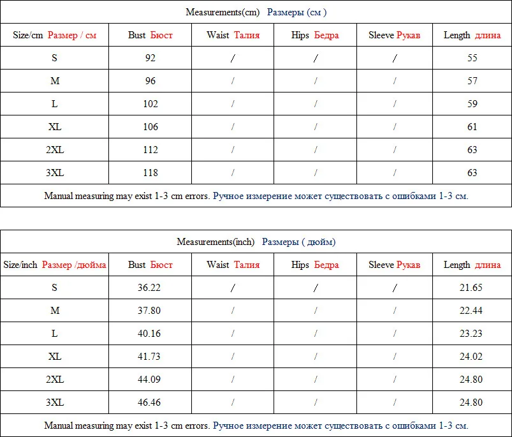Screen dimensions: 512x437
Task: Click the Bust header in the cm table
Action: [x=150, y=35]
